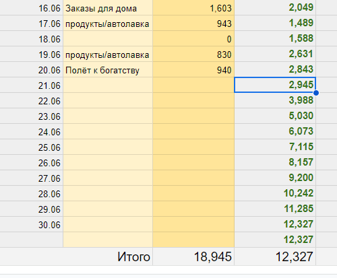Click the empty amount cell in the 30.06 row
Viewport: 337px width, 278px height.
[193, 224]
